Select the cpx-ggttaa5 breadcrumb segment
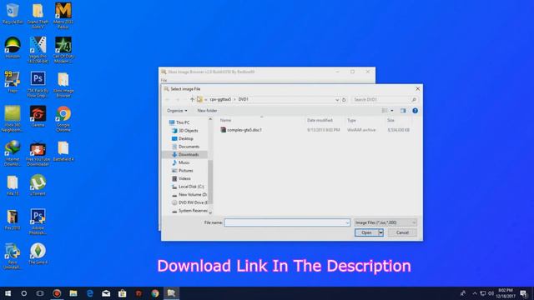 click(x=220, y=99)
